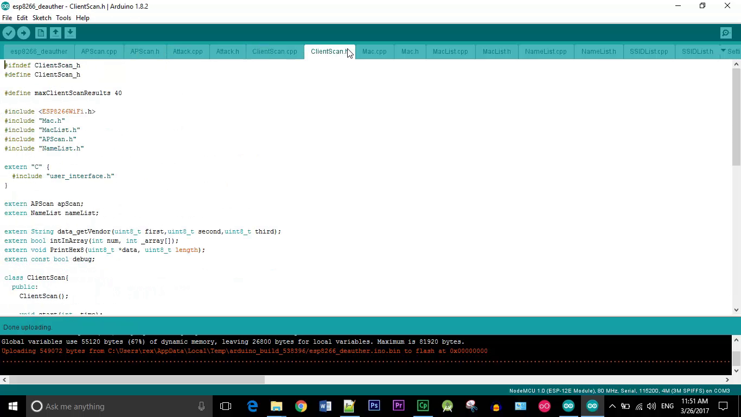Click the pink double-circle taskbar icon
Screen dimensions: 741x417
pos(544,406)
